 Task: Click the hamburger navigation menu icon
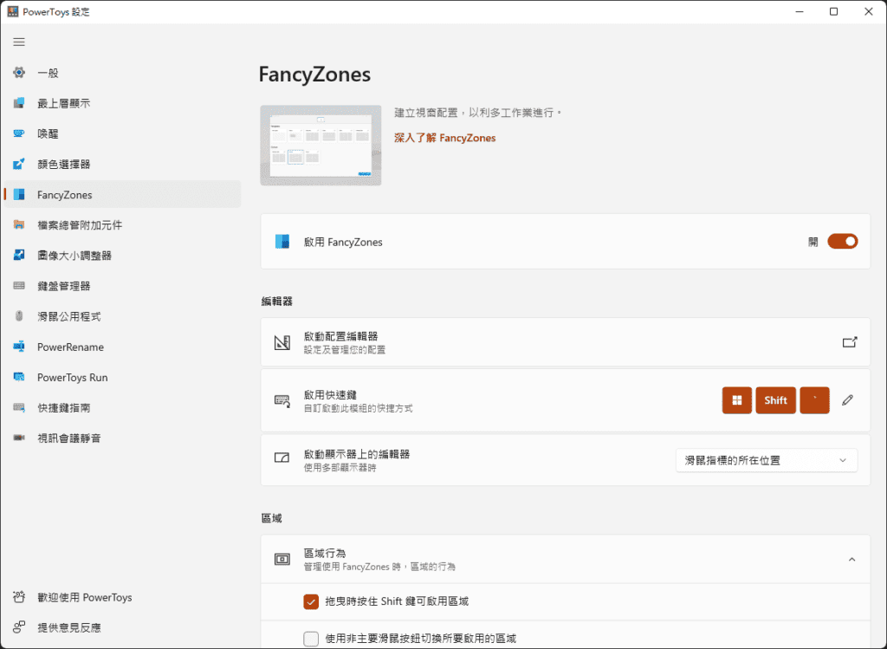[x=19, y=42]
